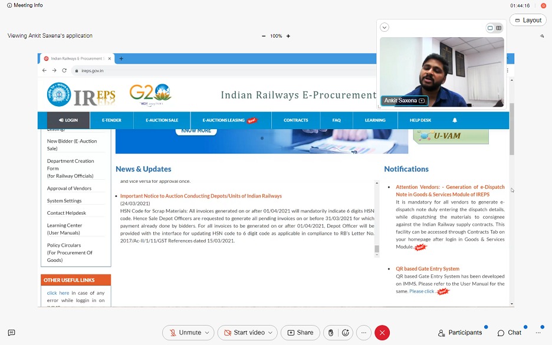This screenshot has width=552, height=345.
Task: Open more options ellipsis in control bar
Action: [x=364, y=333]
